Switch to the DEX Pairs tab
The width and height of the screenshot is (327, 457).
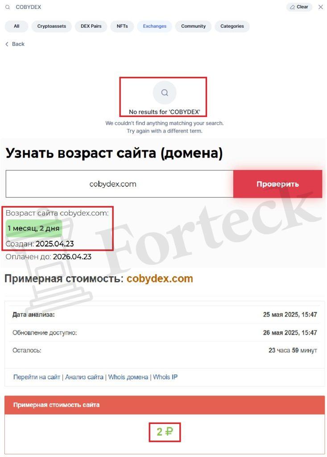(x=91, y=26)
